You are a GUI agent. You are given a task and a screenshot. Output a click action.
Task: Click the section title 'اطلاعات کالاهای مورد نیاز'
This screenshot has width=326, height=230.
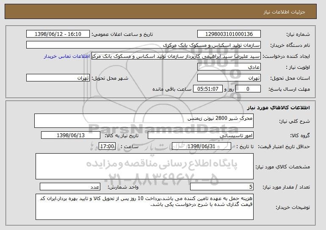click(279, 108)
